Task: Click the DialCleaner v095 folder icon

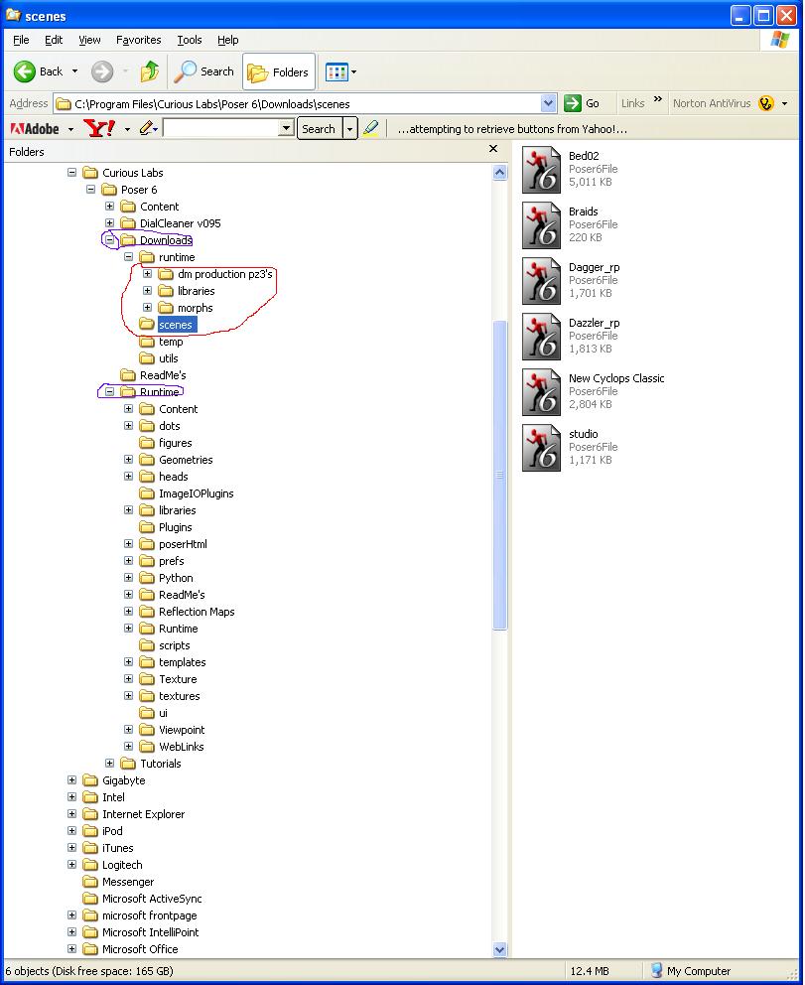Action: (x=128, y=223)
